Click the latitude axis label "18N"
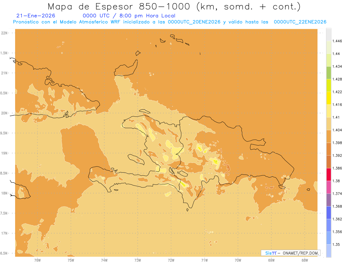The height and width of the screenshot is (264, 342). 4,193
